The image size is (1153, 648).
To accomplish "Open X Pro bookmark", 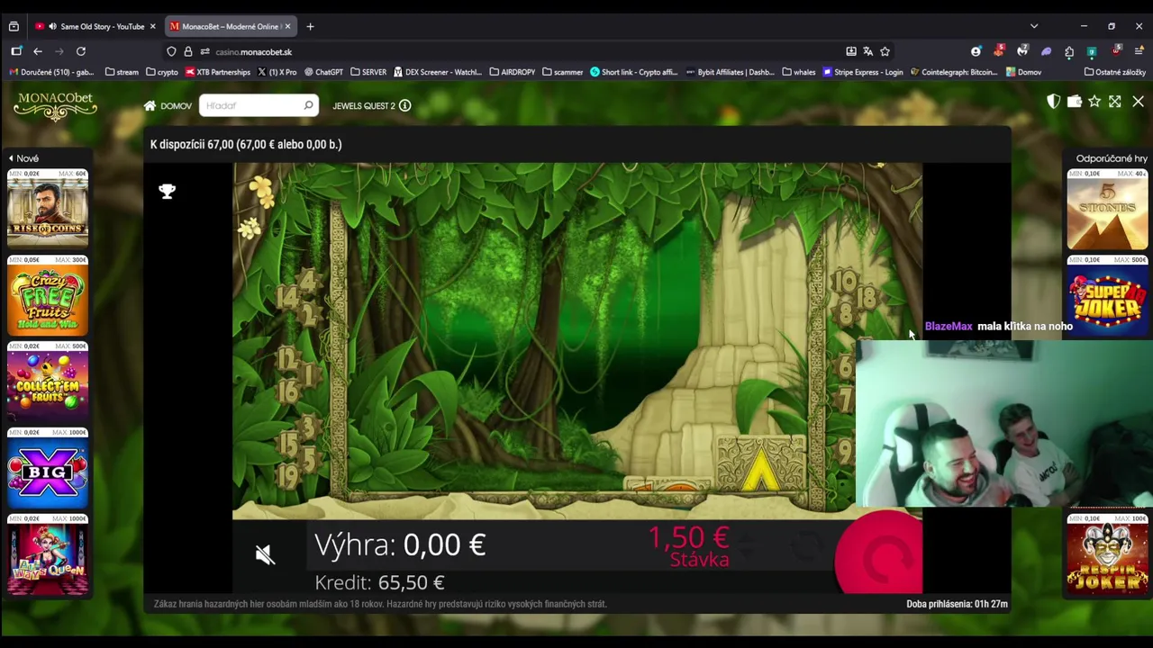I will point(277,72).
